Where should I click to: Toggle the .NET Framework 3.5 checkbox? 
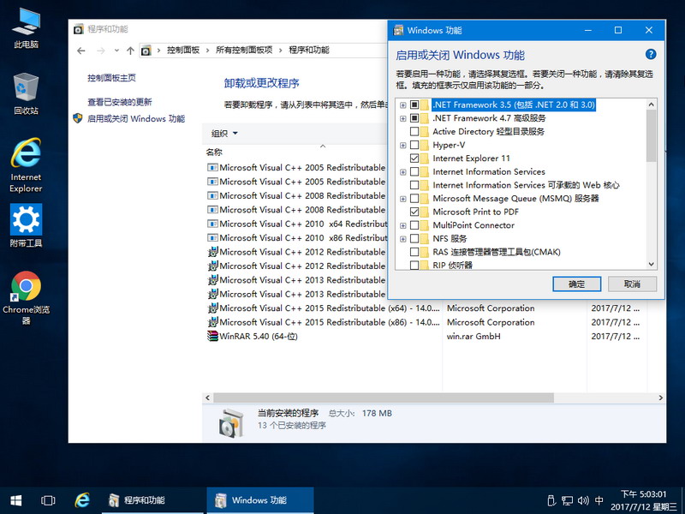(x=414, y=105)
